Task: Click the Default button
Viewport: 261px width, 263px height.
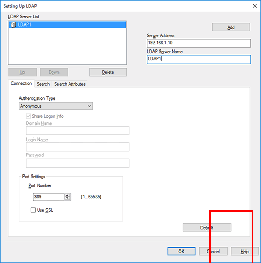Action: [x=207, y=228]
